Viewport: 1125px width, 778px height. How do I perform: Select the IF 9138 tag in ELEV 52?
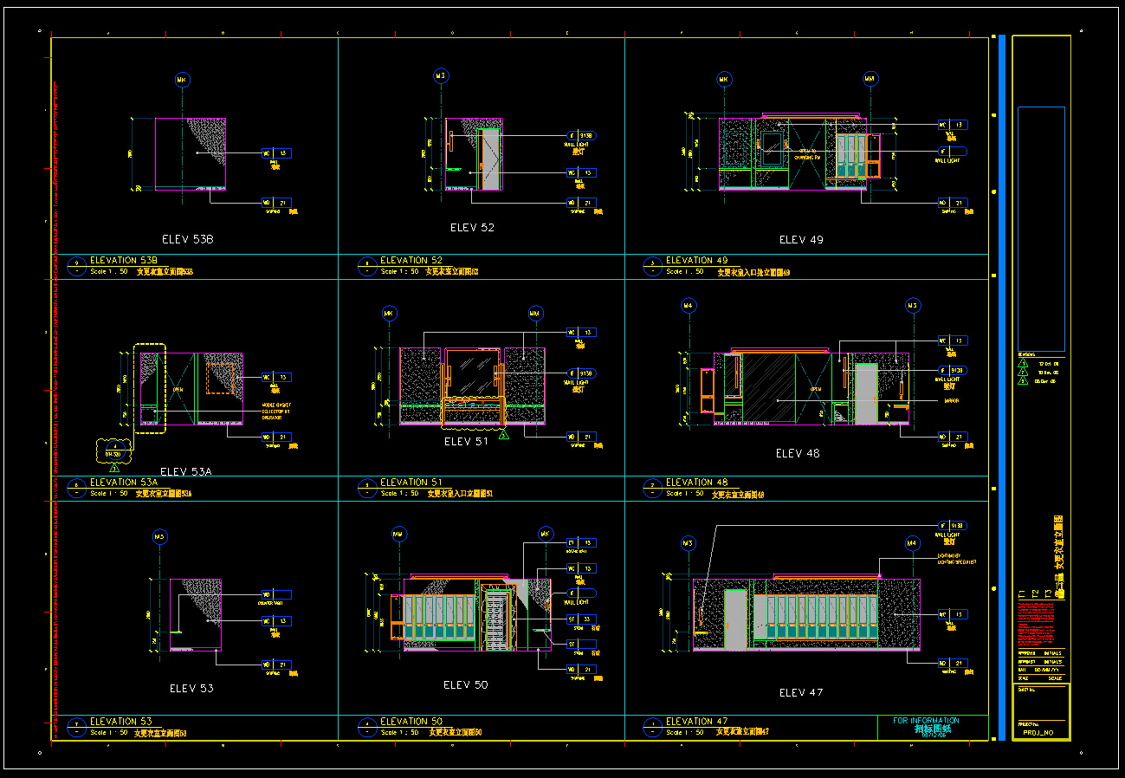pyautogui.click(x=582, y=136)
